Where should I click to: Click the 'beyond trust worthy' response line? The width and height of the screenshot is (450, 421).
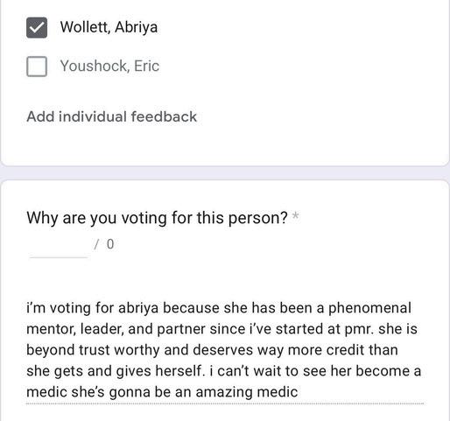pos(212,350)
